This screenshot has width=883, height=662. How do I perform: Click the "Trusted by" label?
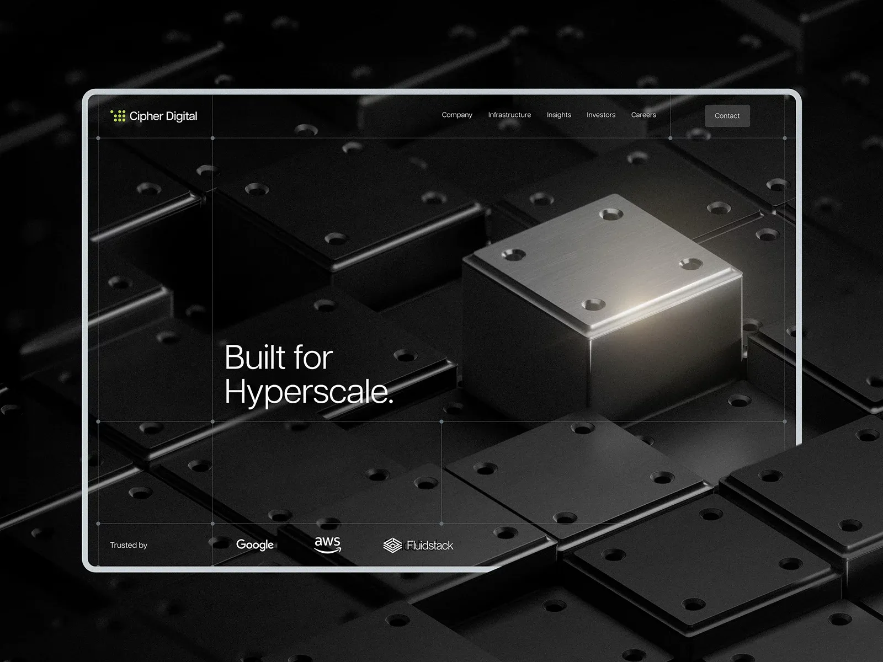pyautogui.click(x=129, y=545)
